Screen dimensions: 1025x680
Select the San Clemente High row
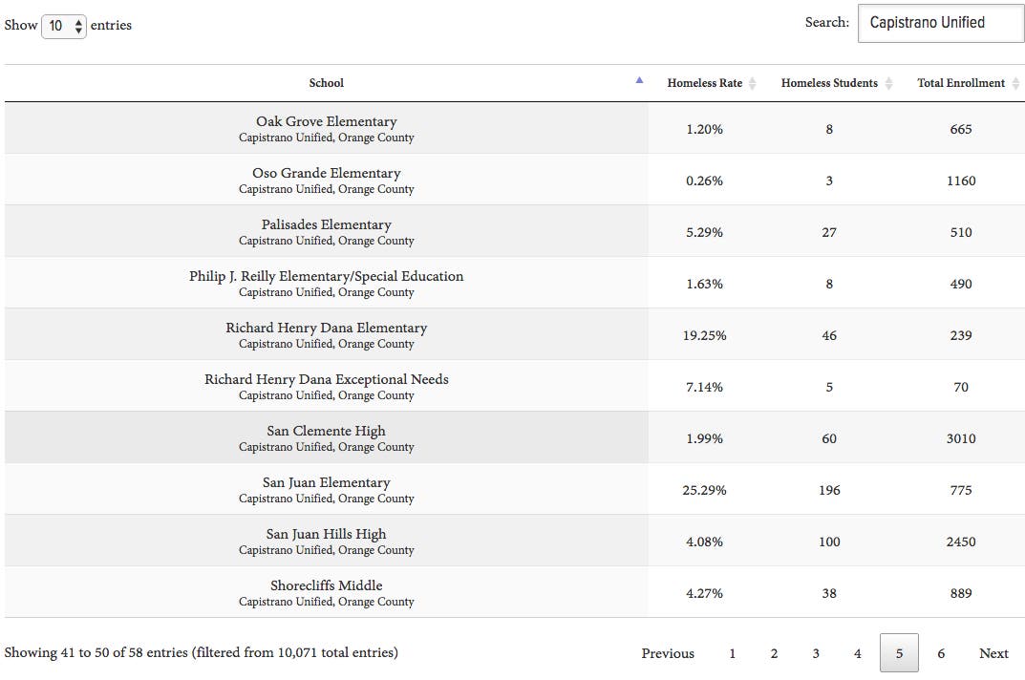tap(326, 437)
